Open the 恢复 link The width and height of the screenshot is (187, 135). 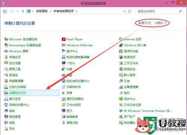pyautogui.click(x=69, y=69)
